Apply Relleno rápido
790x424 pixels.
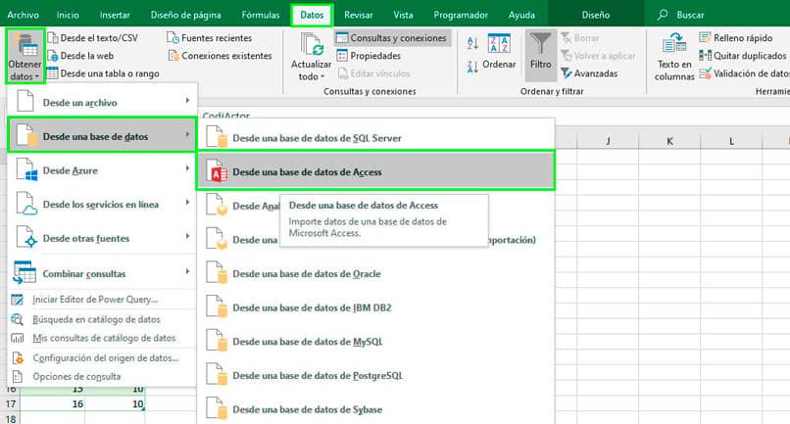tap(736, 38)
